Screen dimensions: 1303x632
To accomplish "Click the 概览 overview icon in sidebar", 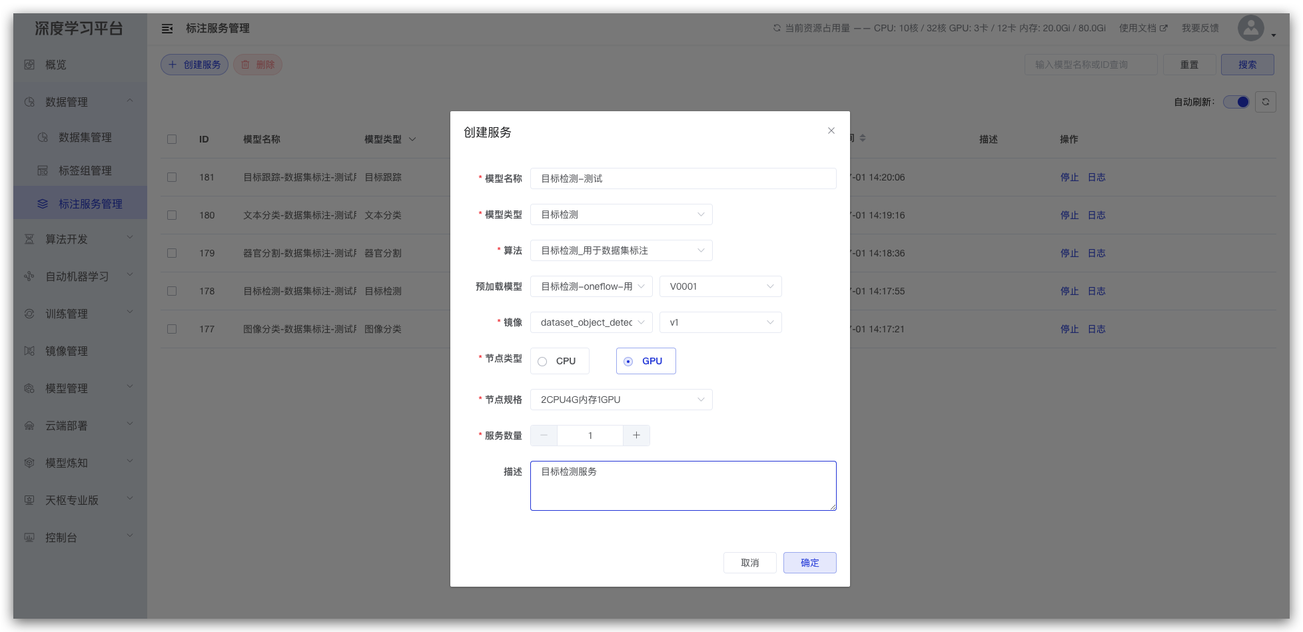I will [29, 65].
